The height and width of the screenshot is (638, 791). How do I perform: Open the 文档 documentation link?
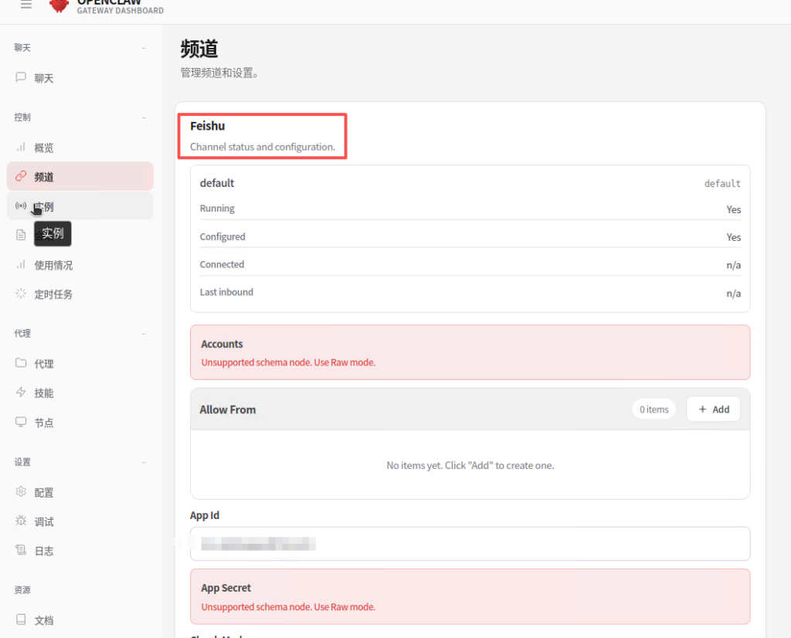click(x=44, y=620)
